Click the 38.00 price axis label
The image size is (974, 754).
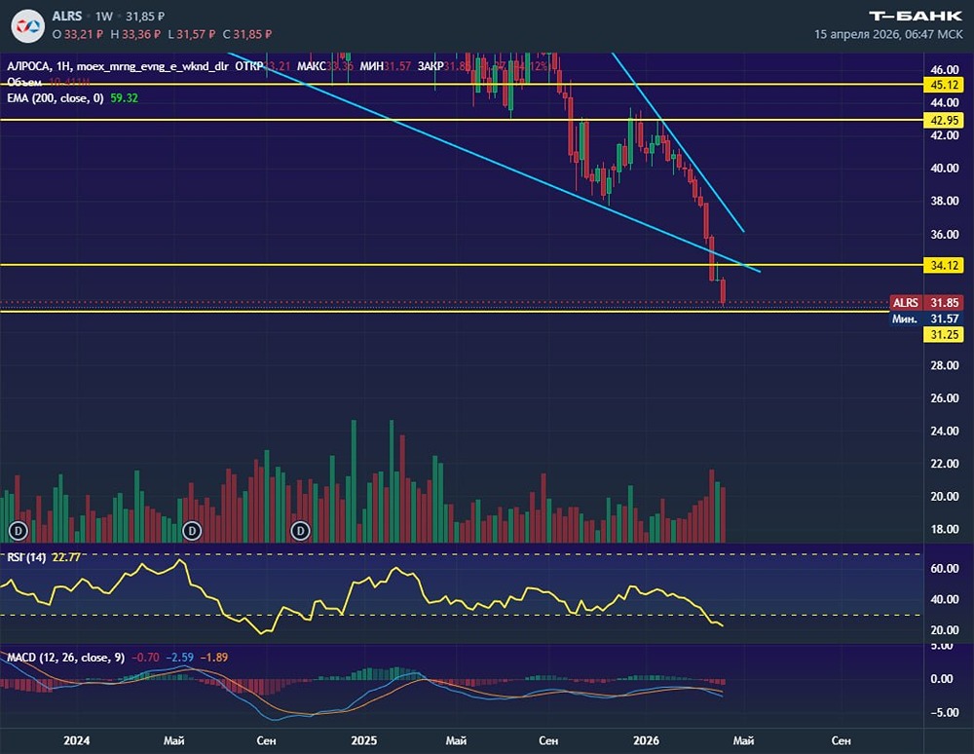(944, 202)
